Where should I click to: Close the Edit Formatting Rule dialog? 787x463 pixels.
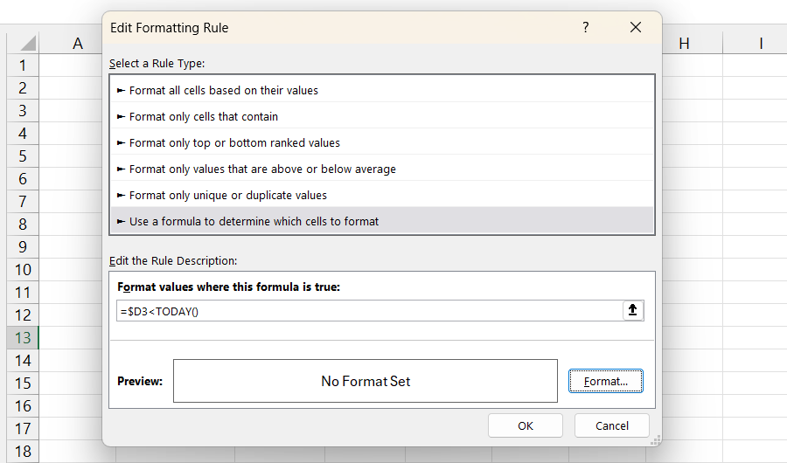tap(636, 28)
